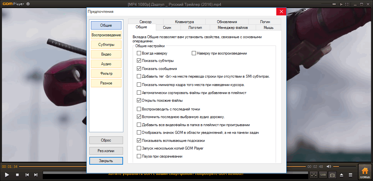Close the Предпочтения dialog with red X

(281, 12)
